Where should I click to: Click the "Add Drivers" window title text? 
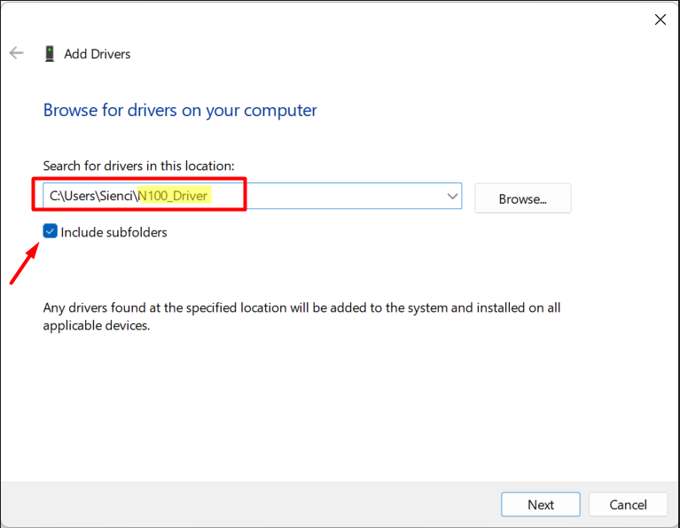tap(97, 54)
